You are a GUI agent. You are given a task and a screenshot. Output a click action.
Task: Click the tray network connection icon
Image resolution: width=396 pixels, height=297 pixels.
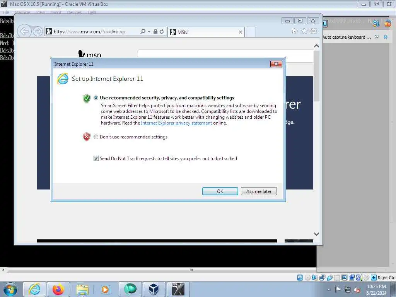coord(348,290)
